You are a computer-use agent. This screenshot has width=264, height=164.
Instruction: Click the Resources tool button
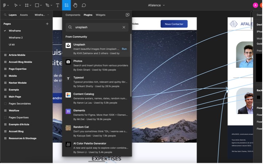(66, 5)
